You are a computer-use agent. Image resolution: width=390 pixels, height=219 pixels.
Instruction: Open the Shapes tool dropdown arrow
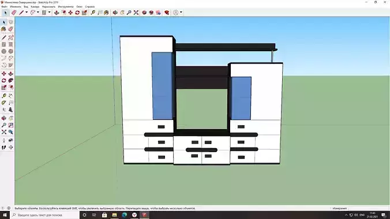click(49, 13)
